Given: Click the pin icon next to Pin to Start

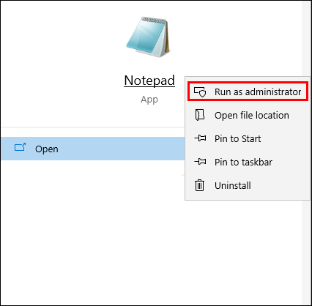Looking at the screenshot, I should (200, 138).
